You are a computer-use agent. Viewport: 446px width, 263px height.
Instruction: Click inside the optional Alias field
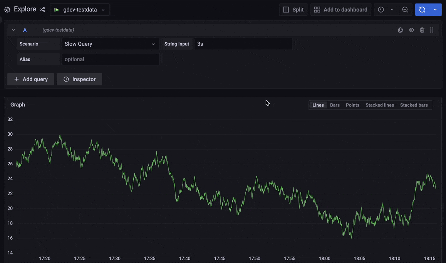[x=110, y=59]
